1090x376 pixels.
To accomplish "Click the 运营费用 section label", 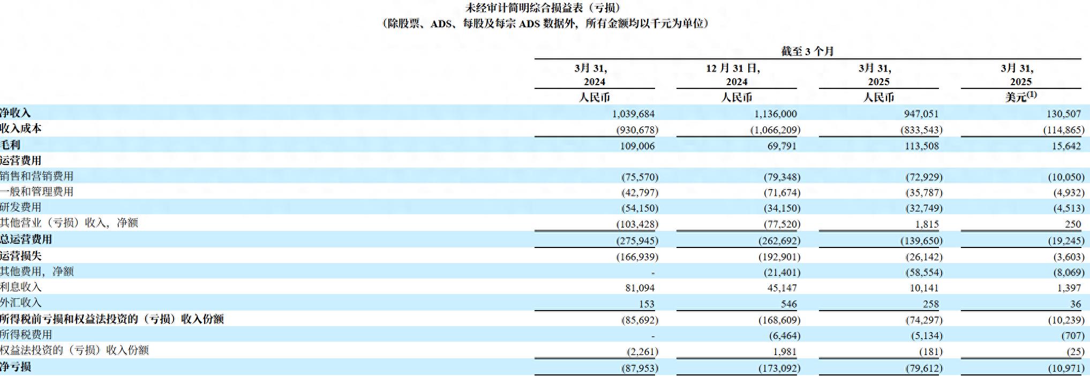I will (20, 160).
